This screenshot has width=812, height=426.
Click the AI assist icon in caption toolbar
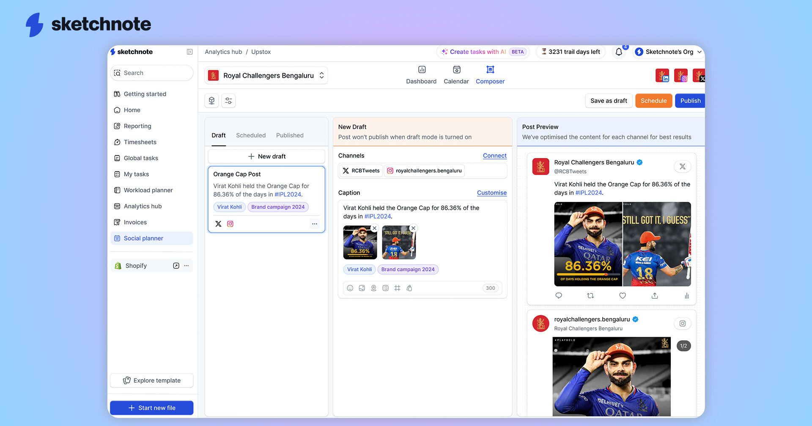click(x=409, y=288)
